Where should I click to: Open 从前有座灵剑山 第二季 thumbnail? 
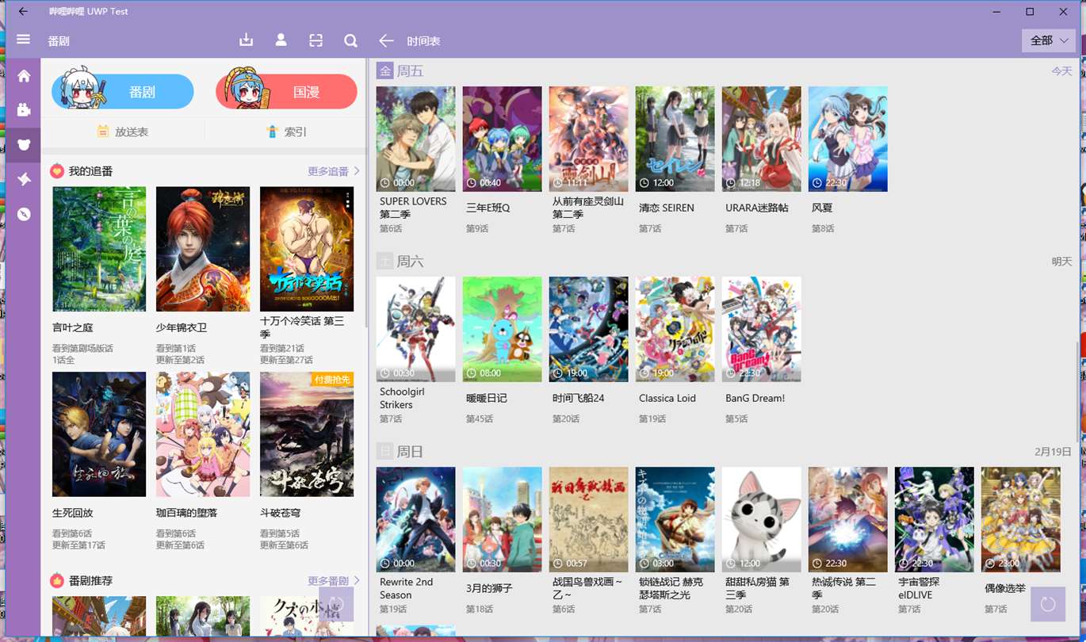pos(589,139)
